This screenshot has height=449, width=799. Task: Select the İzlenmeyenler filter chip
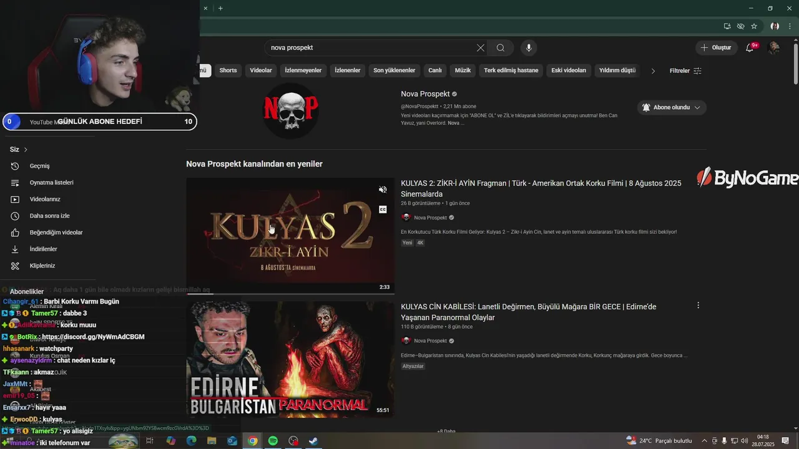click(x=303, y=70)
